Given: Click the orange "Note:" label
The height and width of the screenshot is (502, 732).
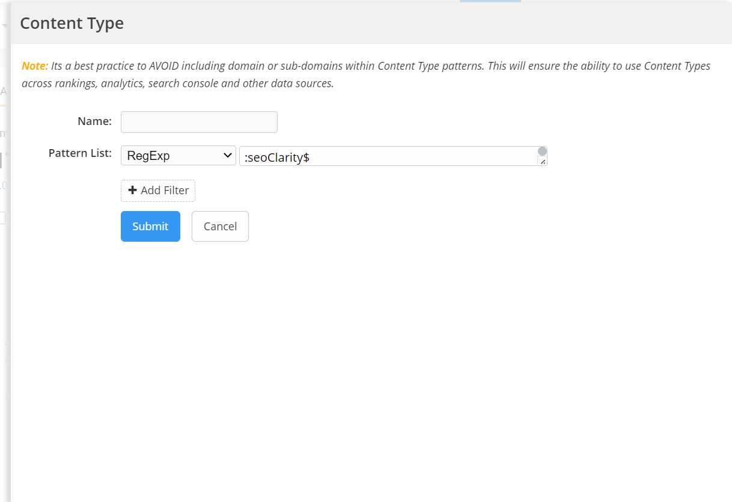Looking at the screenshot, I should [x=35, y=66].
